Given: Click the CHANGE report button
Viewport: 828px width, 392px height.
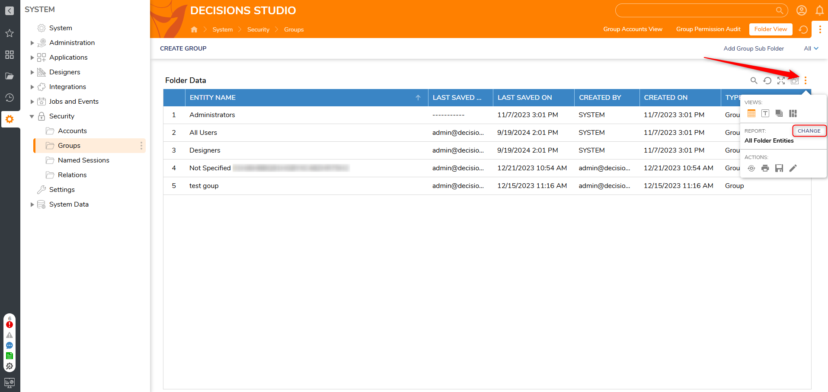Looking at the screenshot, I should [x=809, y=131].
